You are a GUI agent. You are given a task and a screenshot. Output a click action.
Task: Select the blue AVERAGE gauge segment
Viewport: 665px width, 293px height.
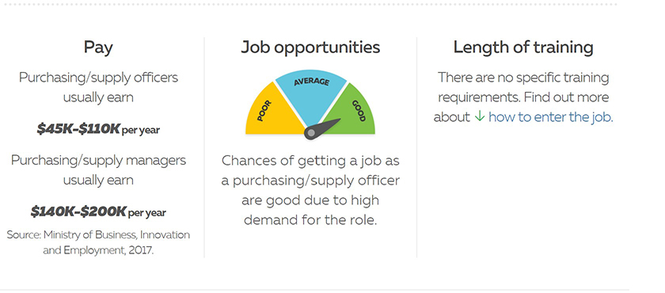(x=311, y=95)
